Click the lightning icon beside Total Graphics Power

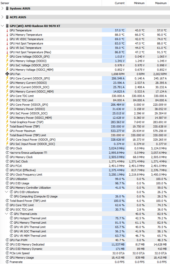pyautogui.click(x=7, y=122)
